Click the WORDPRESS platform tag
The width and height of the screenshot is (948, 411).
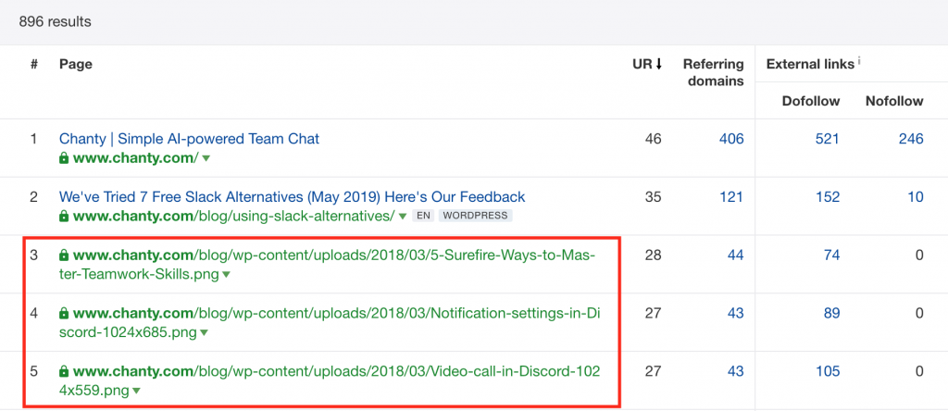coord(475,216)
